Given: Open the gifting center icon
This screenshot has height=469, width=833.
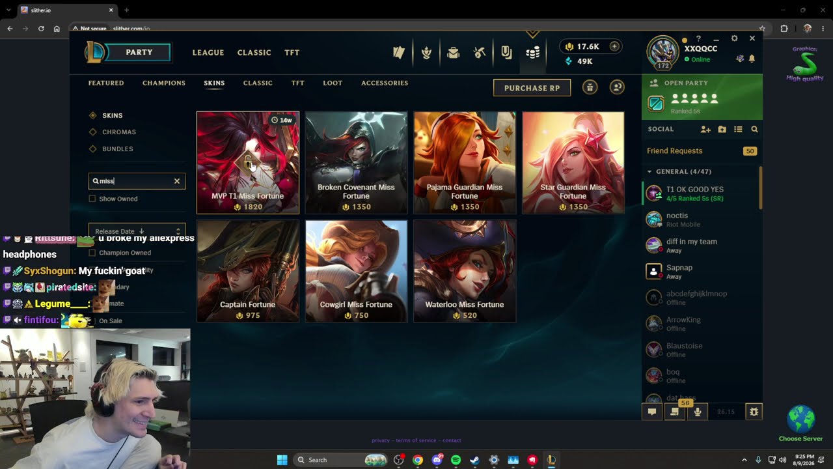Looking at the screenshot, I should point(590,87).
